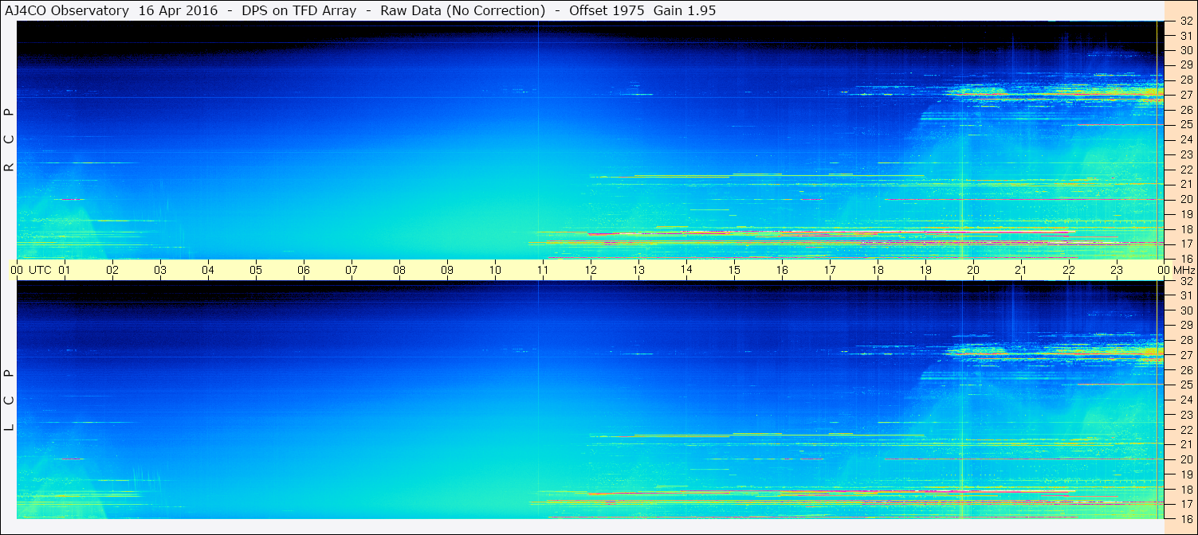1198x535 pixels.
Task: Select RCP panel's 17 MHz scale label
Action: [1186, 244]
